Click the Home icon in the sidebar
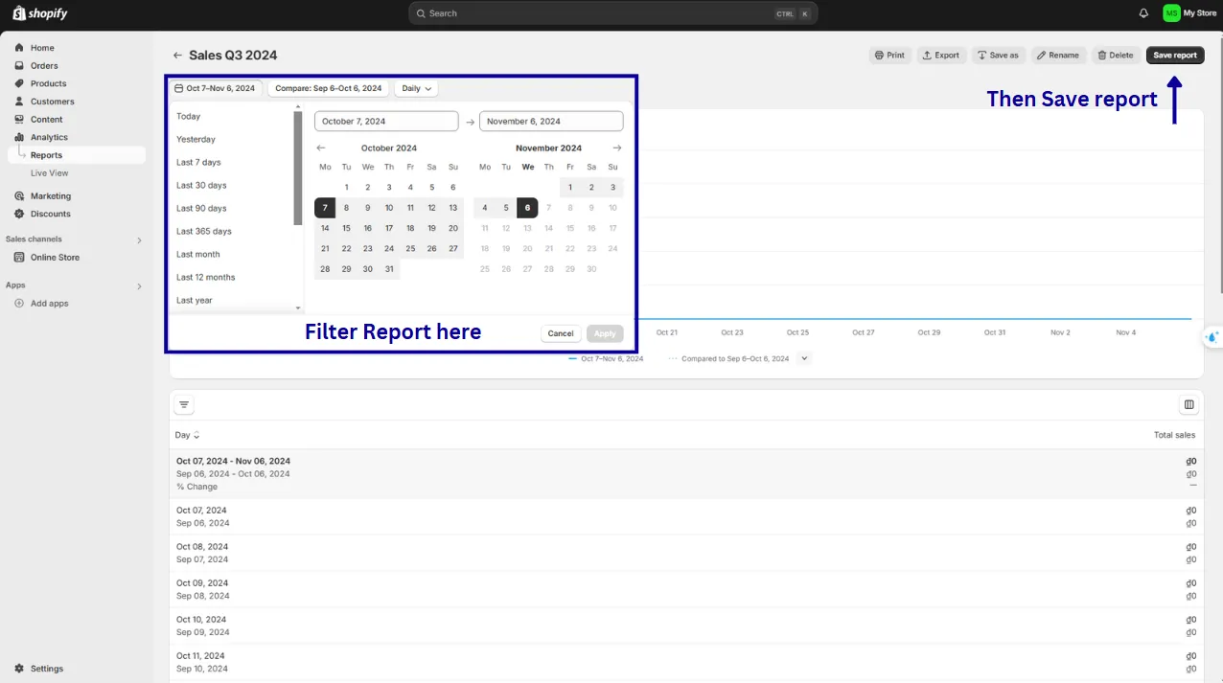1223x683 pixels. point(19,48)
